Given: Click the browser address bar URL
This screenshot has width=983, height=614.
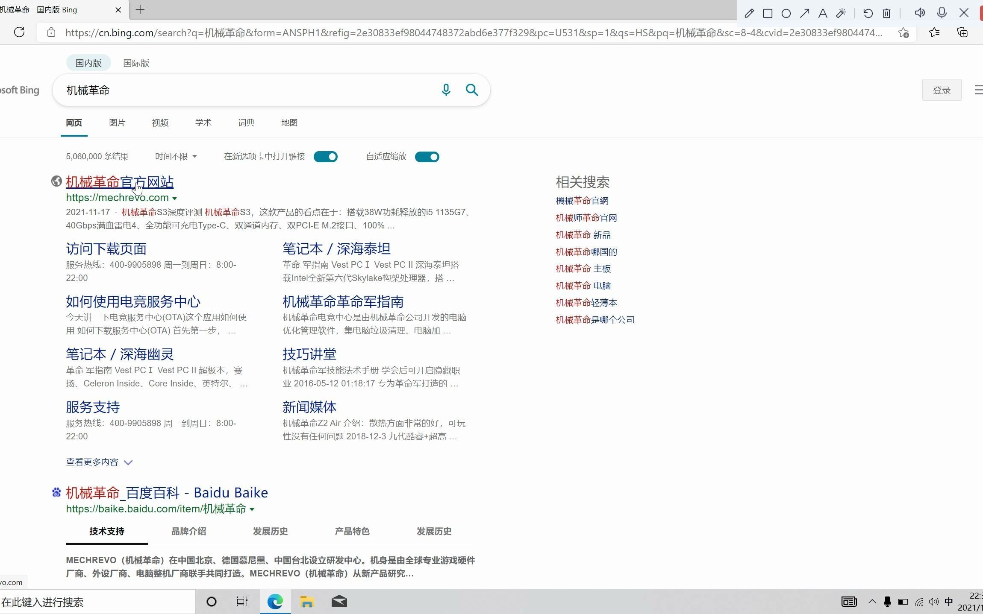Looking at the screenshot, I should pos(474,33).
